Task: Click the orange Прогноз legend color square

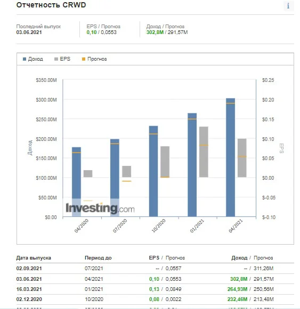Action: point(84,59)
